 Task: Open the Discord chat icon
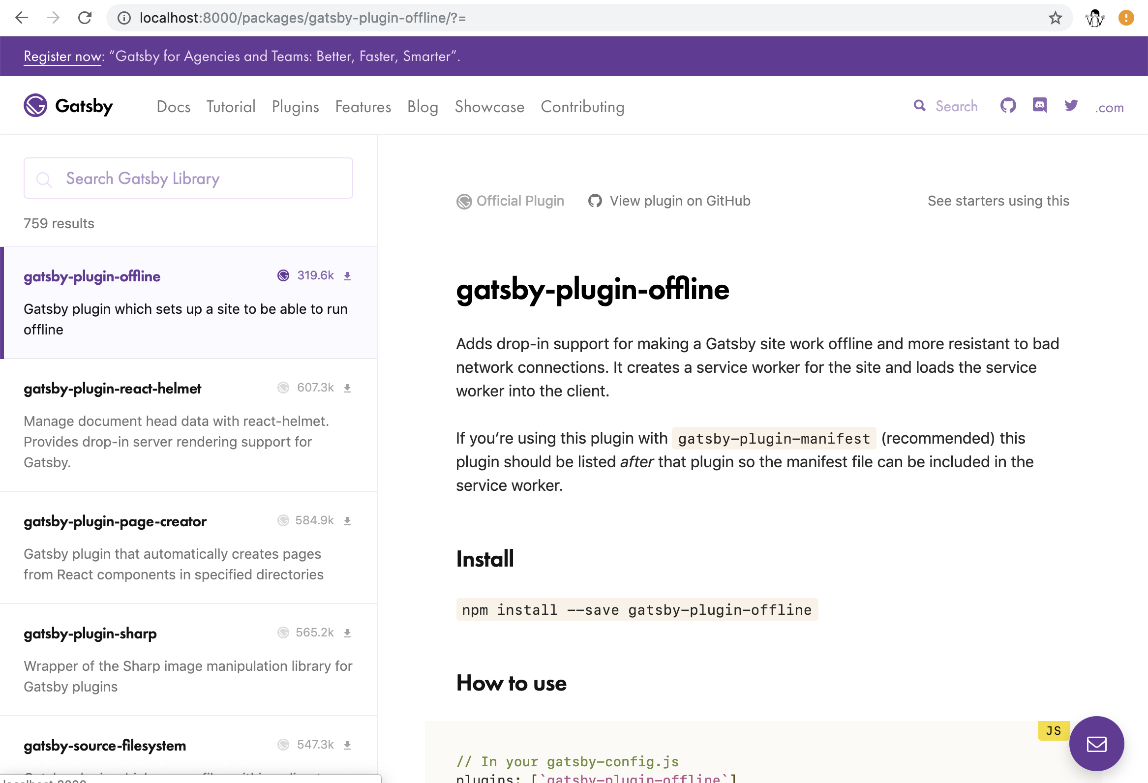1039,105
